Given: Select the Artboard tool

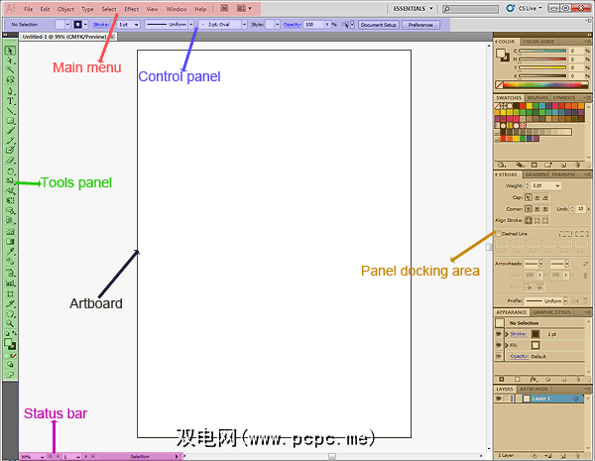Looking at the screenshot, I should click(10, 293).
